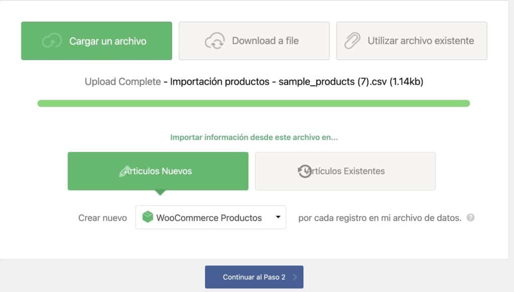Click the chevron arrow on Continuar button
The width and height of the screenshot is (514, 292).
[x=295, y=277]
